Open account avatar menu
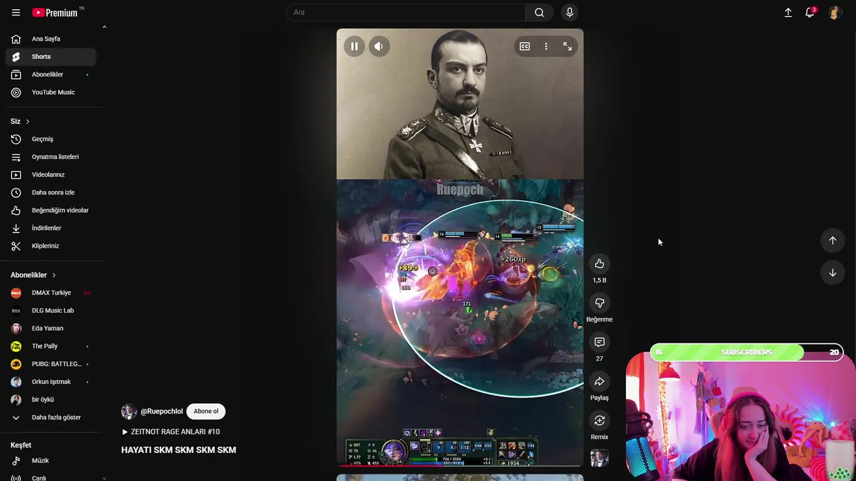 835,13
